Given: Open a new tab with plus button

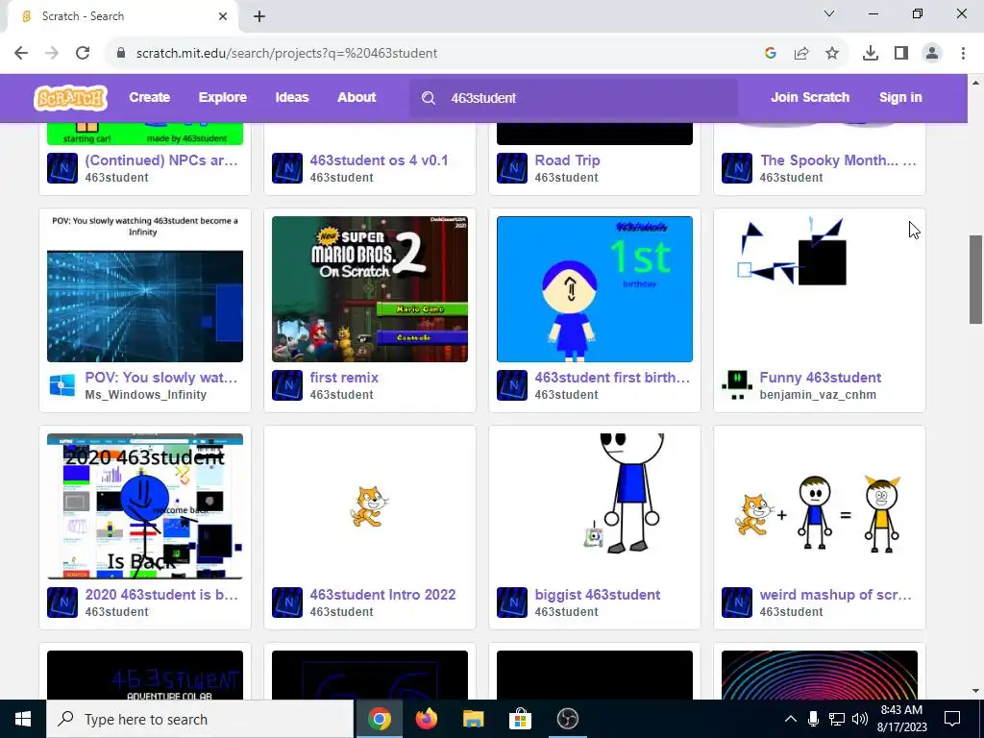Looking at the screenshot, I should [x=259, y=16].
